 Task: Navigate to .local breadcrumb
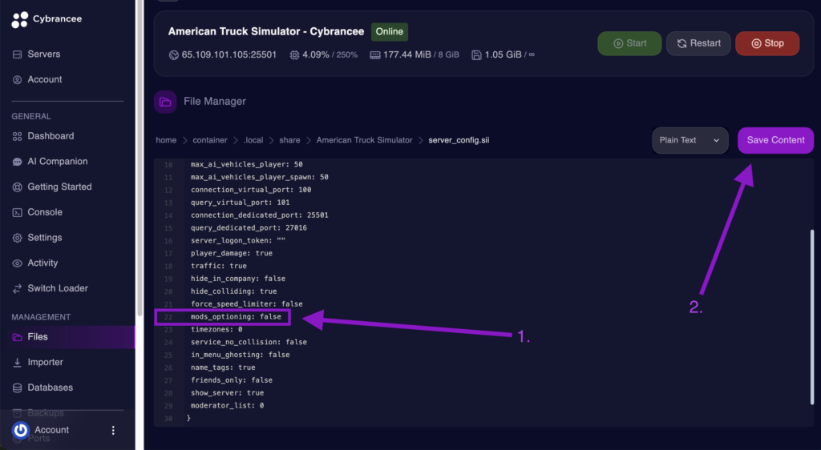(253, 140)
